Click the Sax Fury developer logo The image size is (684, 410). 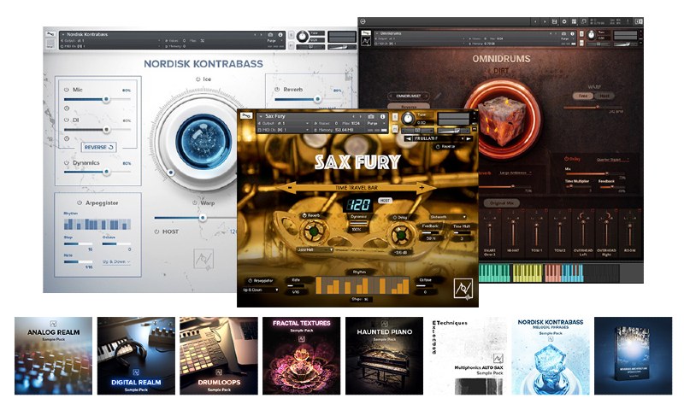coord(463,289)
